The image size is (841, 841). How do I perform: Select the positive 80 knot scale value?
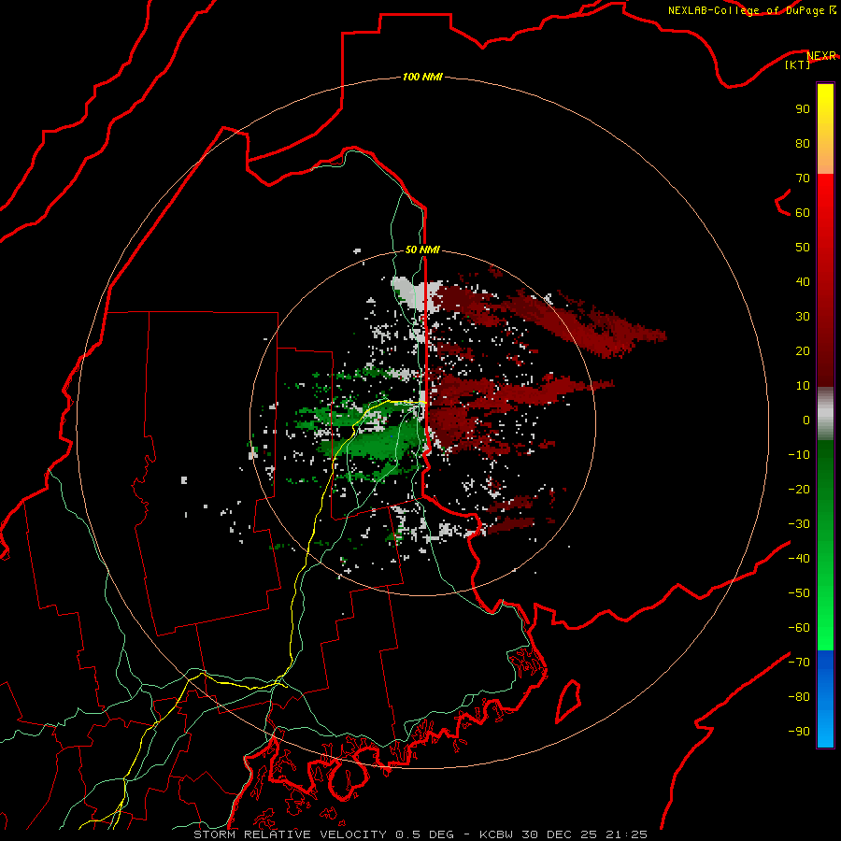[803, 144]
